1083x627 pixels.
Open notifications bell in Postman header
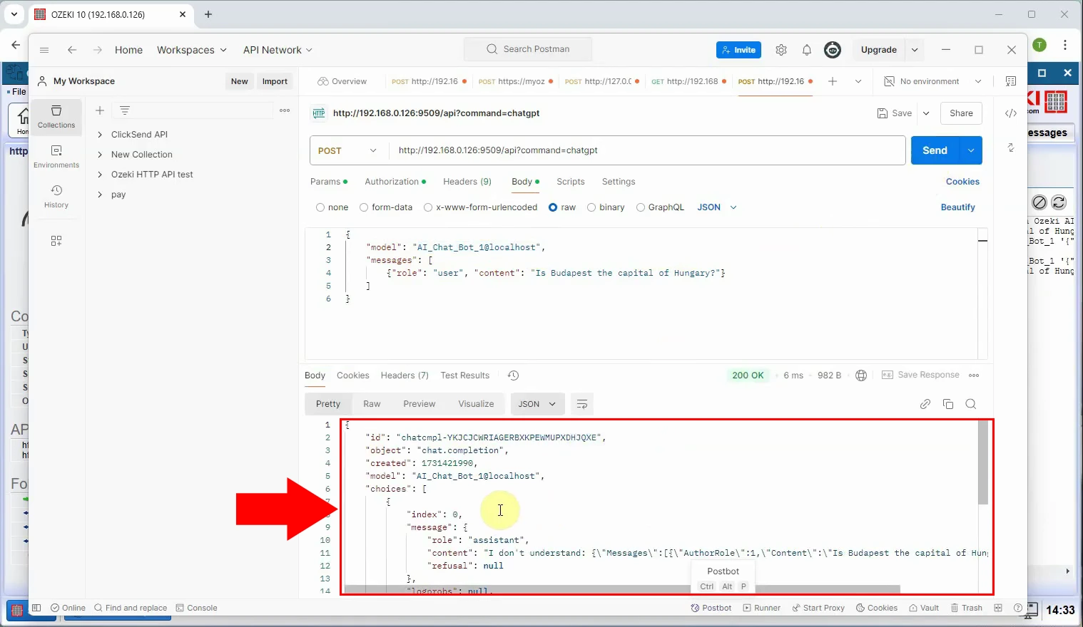[x=807, y=50]
